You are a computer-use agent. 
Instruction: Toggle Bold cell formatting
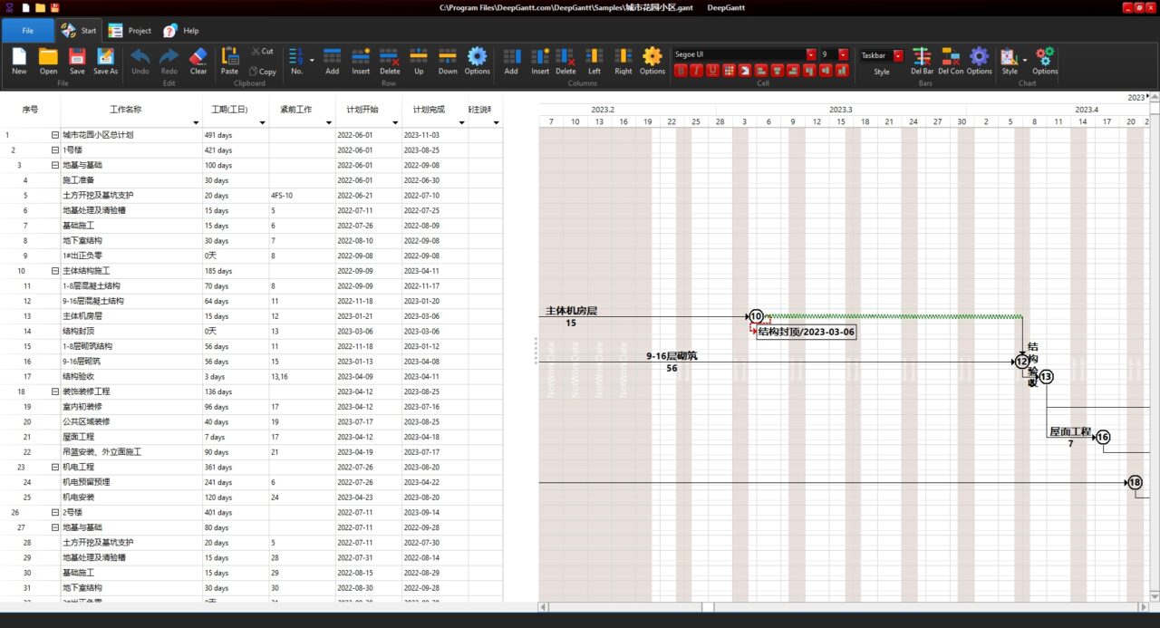click(681, 71)
